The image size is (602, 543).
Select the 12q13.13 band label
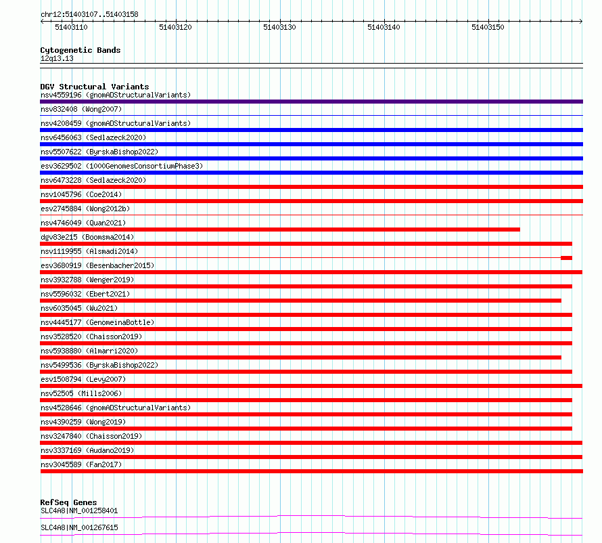click(57, 58)
